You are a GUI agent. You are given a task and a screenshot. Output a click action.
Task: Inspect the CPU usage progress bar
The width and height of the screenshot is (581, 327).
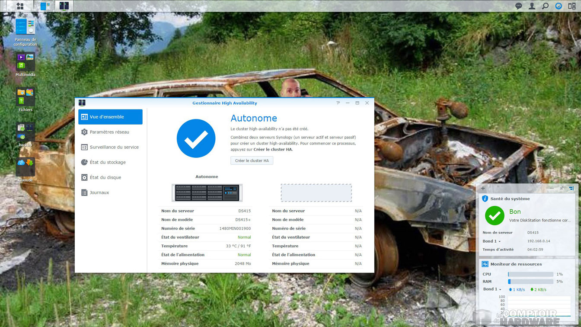click(x=530, y=274)
